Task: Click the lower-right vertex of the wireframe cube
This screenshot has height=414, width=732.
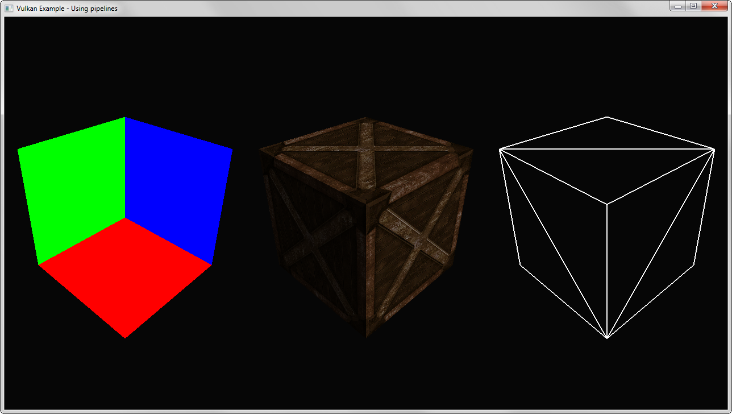Action: [x=694, y=265]
